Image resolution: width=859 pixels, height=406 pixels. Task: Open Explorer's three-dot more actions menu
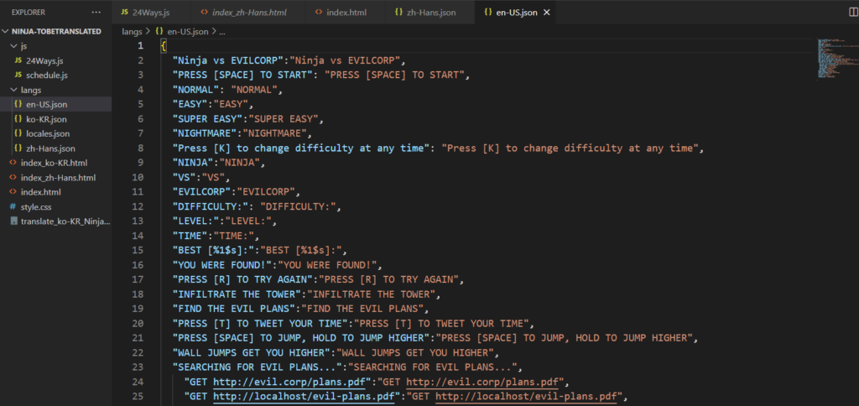pyautogui.click(x=96, y=13)
